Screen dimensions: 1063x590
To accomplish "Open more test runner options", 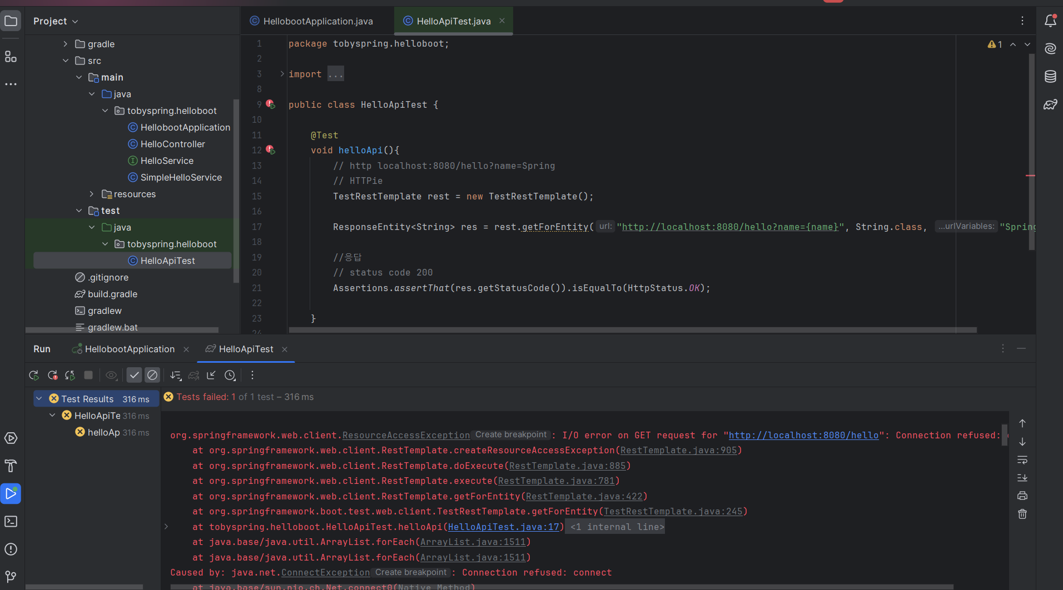I will click(252, 376).
